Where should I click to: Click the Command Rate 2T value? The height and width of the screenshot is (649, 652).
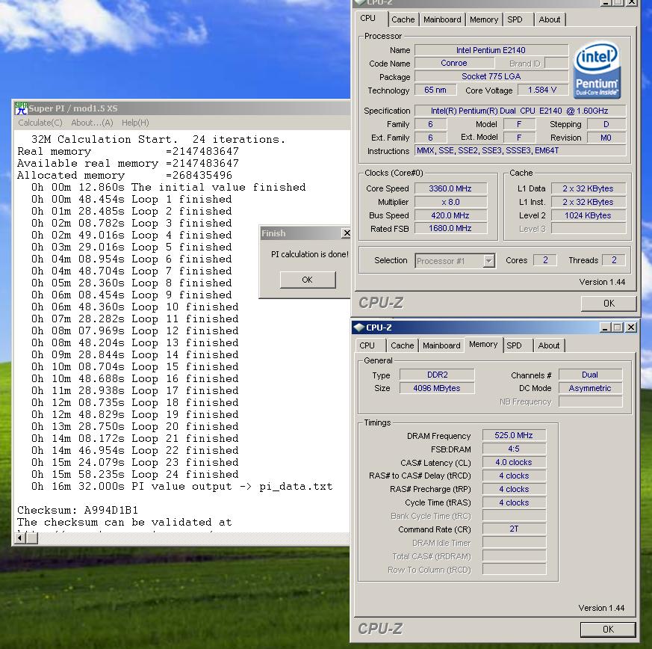click(514, 529)
